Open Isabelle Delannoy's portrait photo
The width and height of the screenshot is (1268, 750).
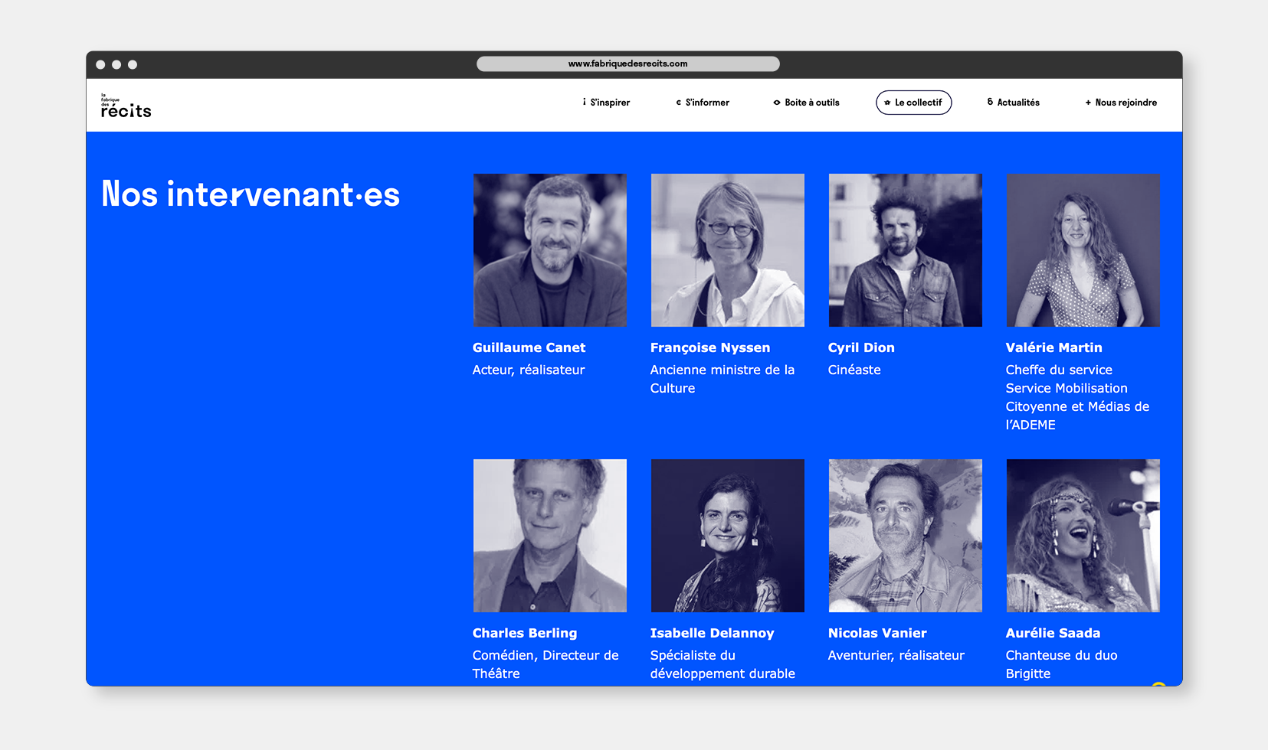pos(728,536)
